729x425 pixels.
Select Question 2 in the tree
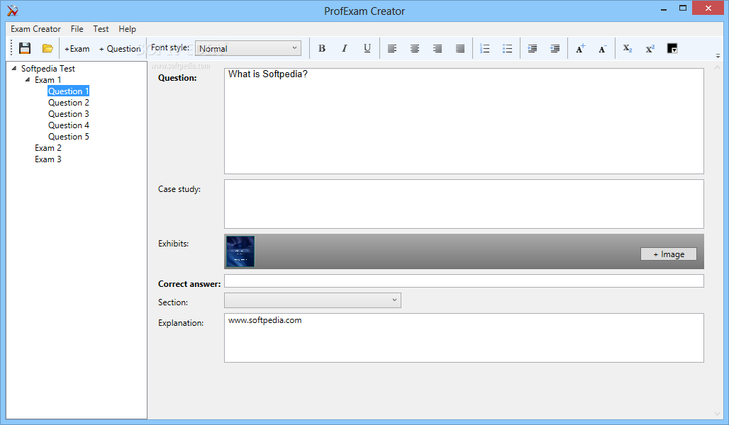click(68, 102)
